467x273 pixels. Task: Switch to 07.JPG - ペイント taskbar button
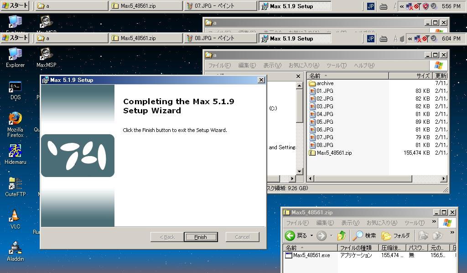220,6
